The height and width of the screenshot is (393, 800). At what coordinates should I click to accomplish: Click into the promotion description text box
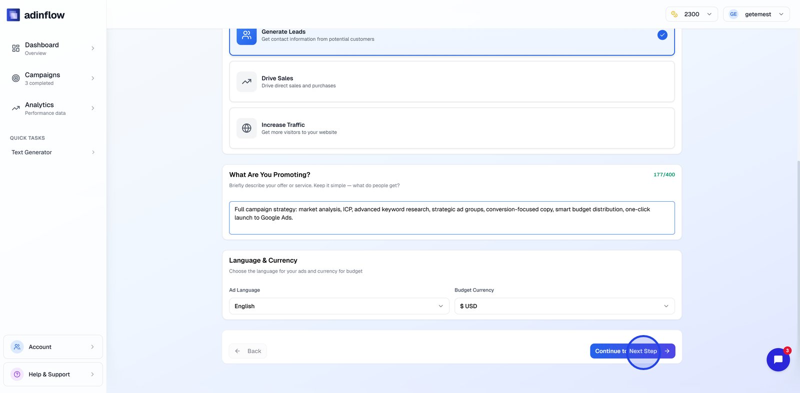click(x=451, y=218)
